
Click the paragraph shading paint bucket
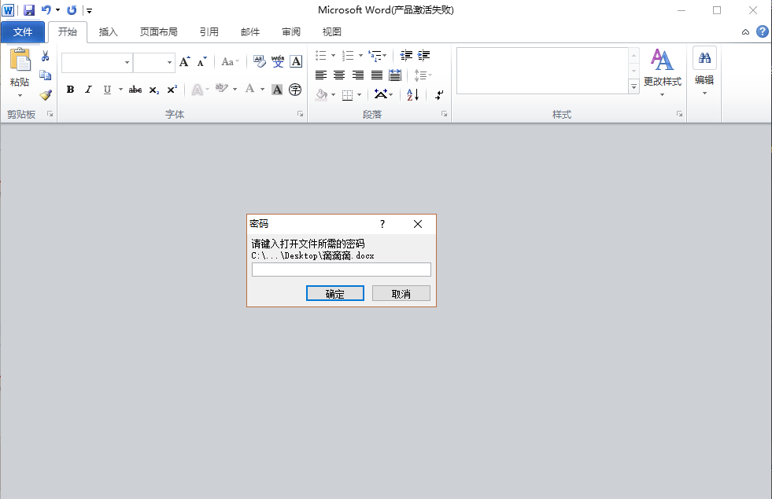(322, 94)
